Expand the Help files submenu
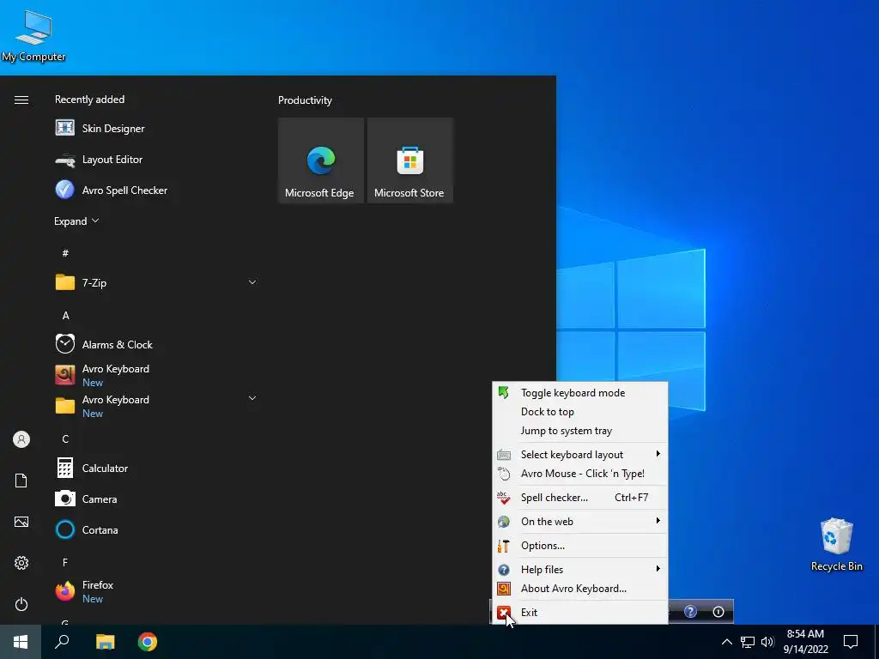The width and height of the screenshot is (879, 659). (x=579, y=570)
